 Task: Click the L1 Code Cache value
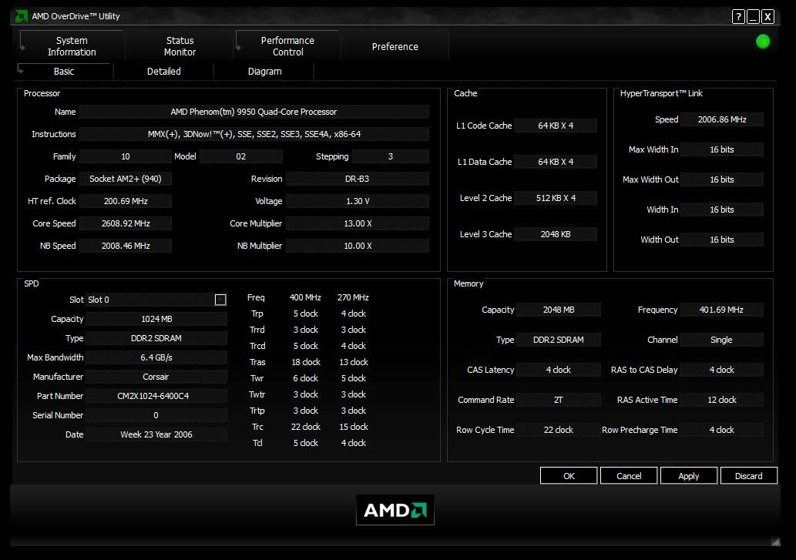click(556, 126)
